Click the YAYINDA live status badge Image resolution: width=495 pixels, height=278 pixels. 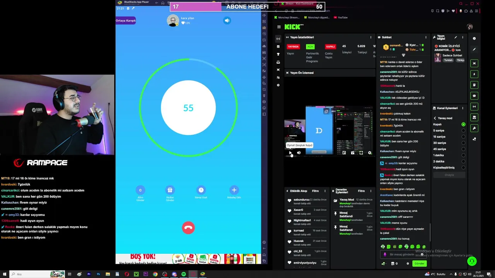(293, 47)
